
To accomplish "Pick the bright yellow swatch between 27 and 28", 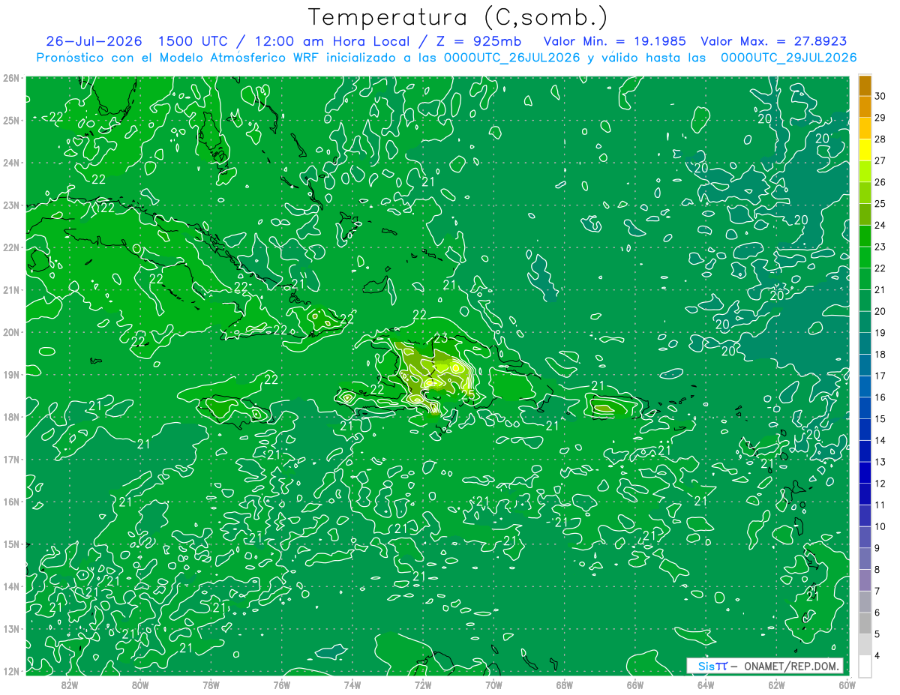I will tap(865, 149).
